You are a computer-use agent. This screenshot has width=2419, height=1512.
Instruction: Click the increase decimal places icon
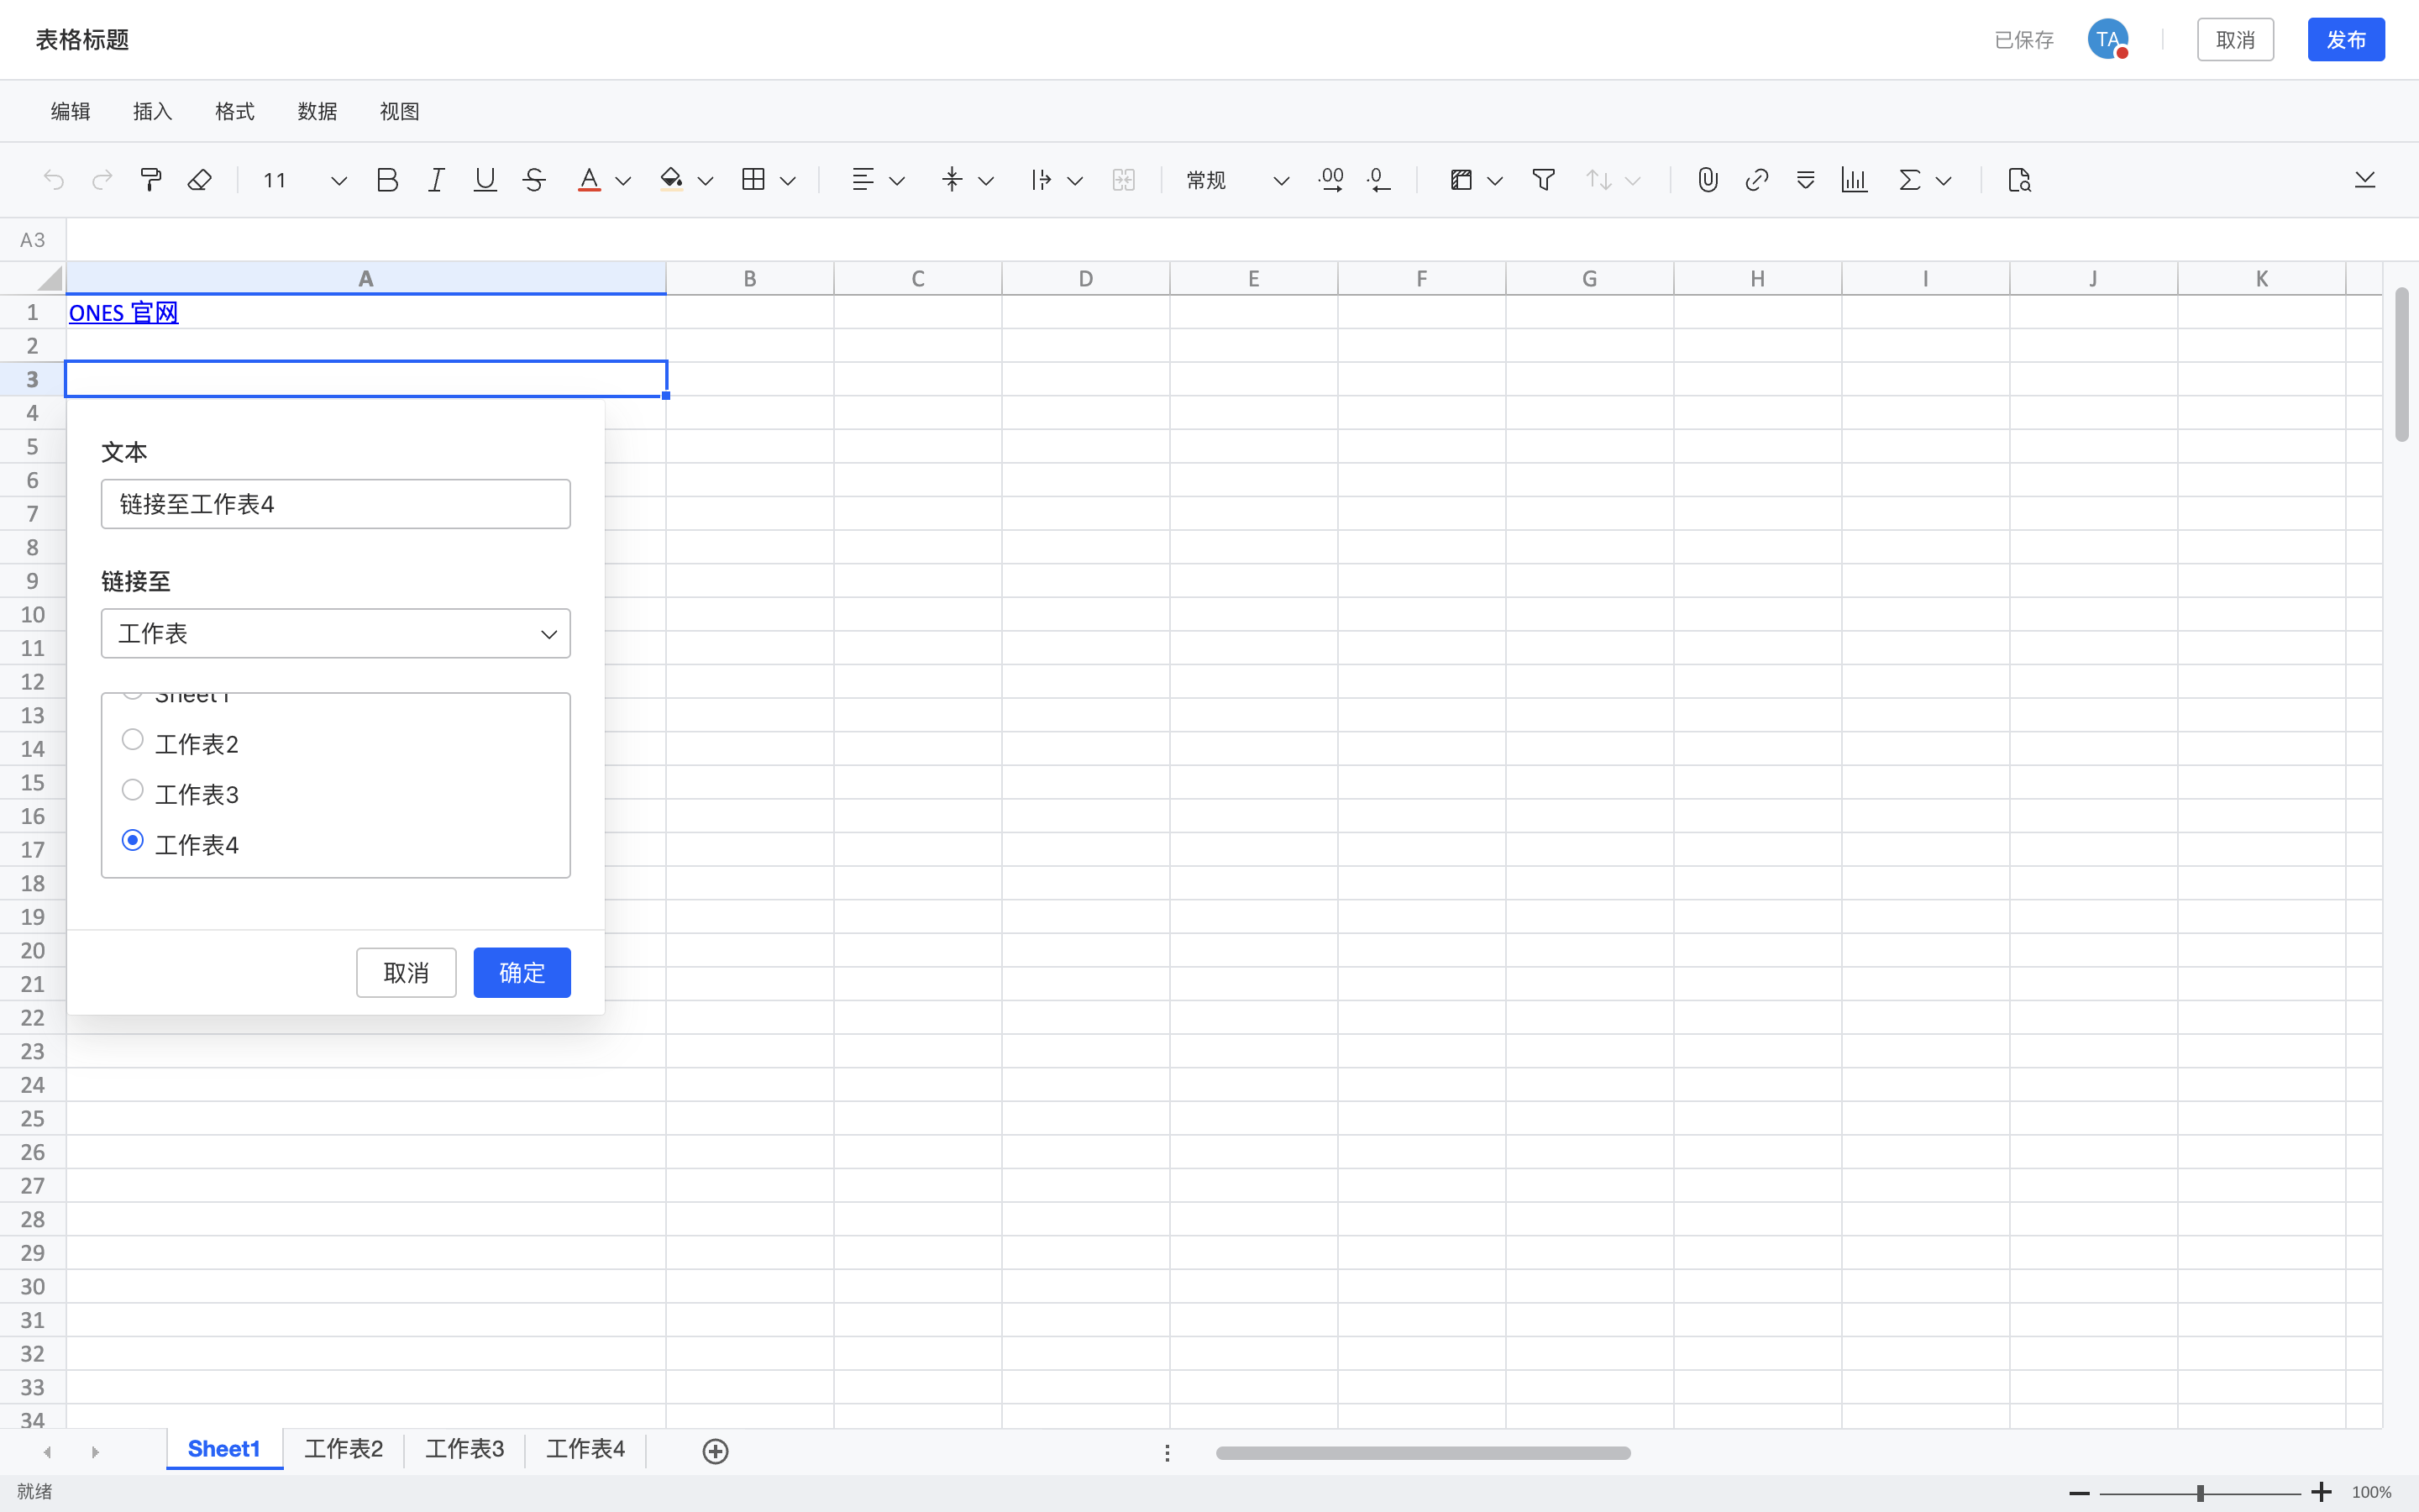[x=1330, y=180]
